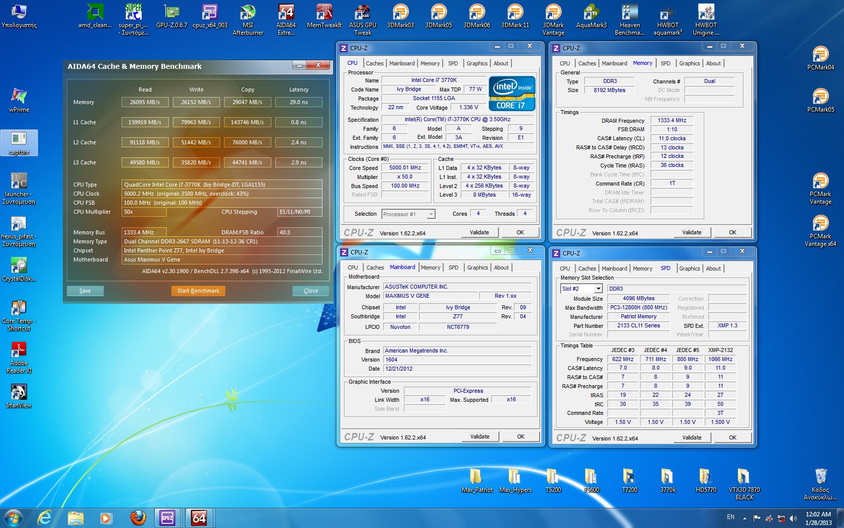Click Part Number 2133 CL11 Series field
844x528 pixels.
(638, 326)
